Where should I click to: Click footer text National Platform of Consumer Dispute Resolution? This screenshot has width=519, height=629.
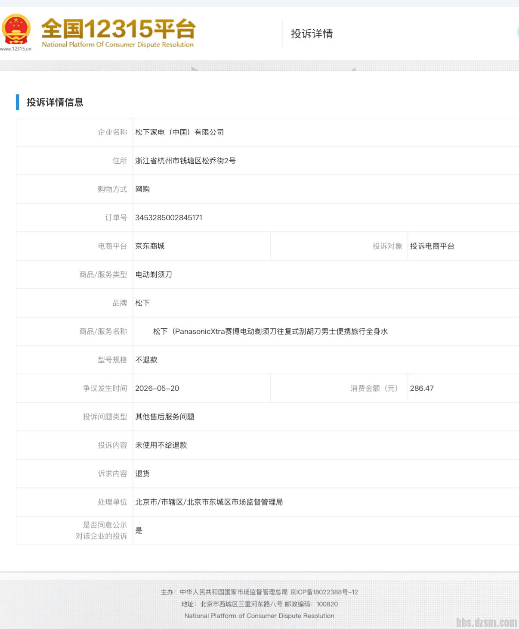point(259,616)
